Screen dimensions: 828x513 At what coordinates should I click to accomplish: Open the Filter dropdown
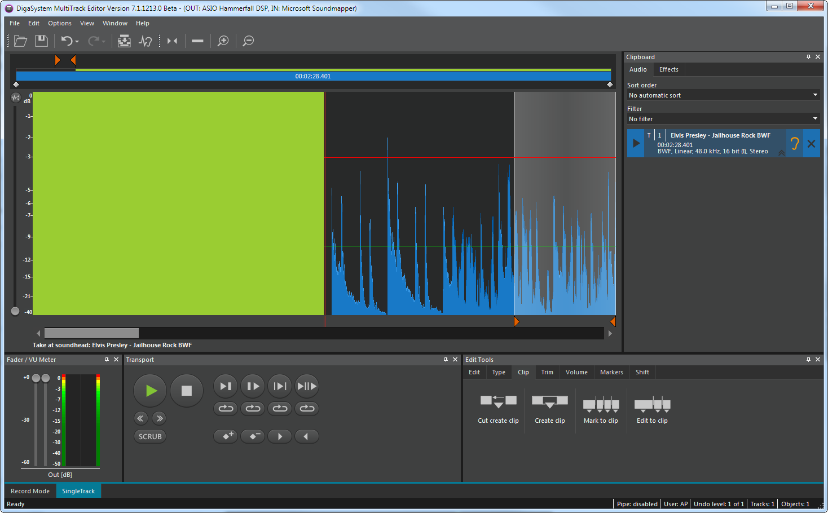[x=723, y=119]
